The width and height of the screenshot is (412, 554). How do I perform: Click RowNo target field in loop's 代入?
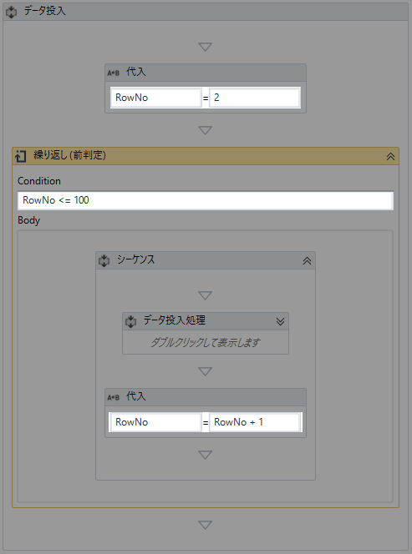tap(155, 422)
